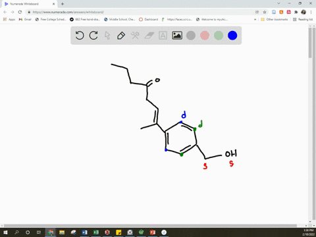The image size is (316, 237).
Task: Open the Apps bookmark
Action: click(9, 19)
